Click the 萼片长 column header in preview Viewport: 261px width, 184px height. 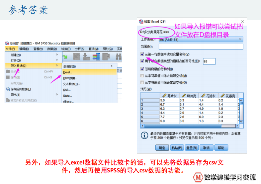pyautogui.click(x=170, y=96)
